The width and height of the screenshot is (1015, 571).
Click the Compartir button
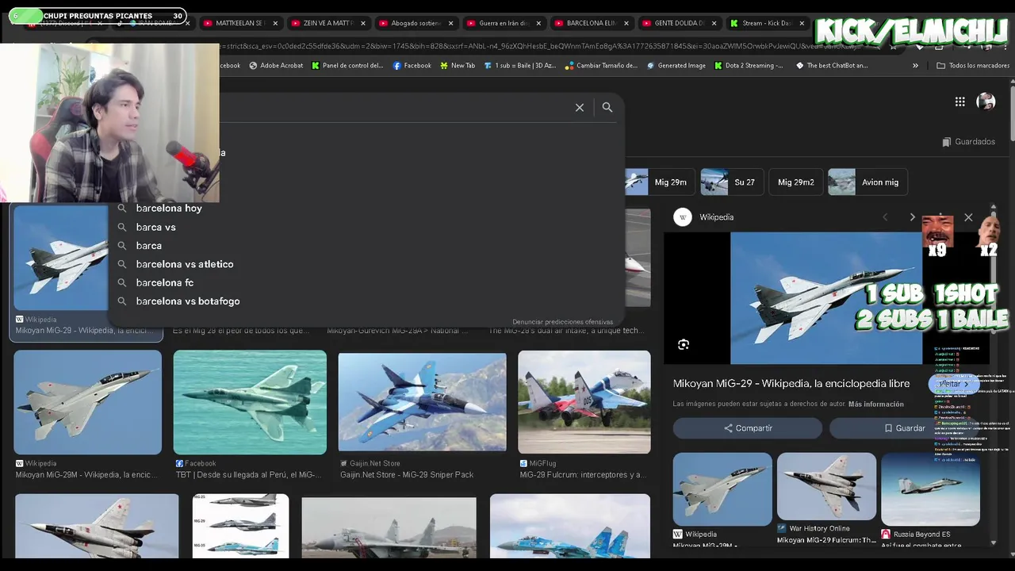(x=747, y=428)
